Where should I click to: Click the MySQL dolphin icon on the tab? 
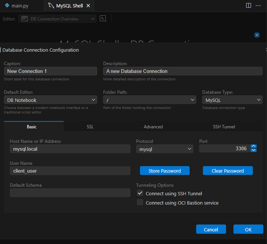pyautogui.click(x=51, y=6)
